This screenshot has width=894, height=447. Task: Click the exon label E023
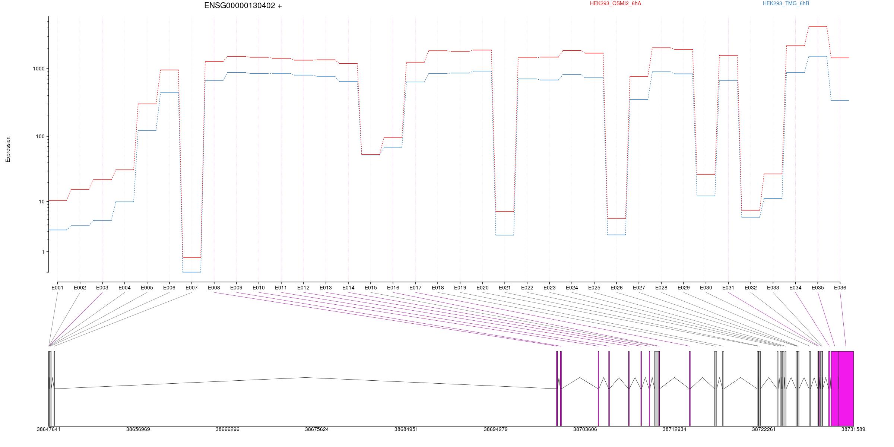coord(549,288)
